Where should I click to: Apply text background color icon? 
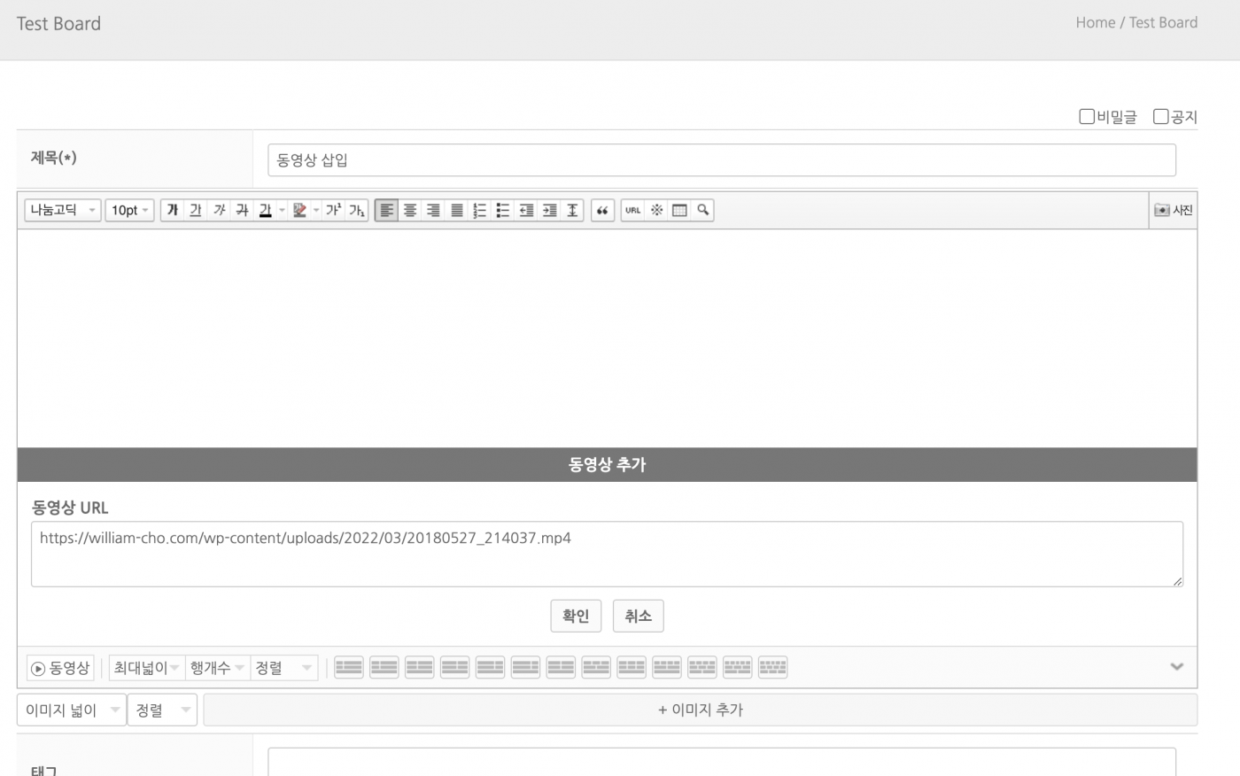tap(299, 210)
